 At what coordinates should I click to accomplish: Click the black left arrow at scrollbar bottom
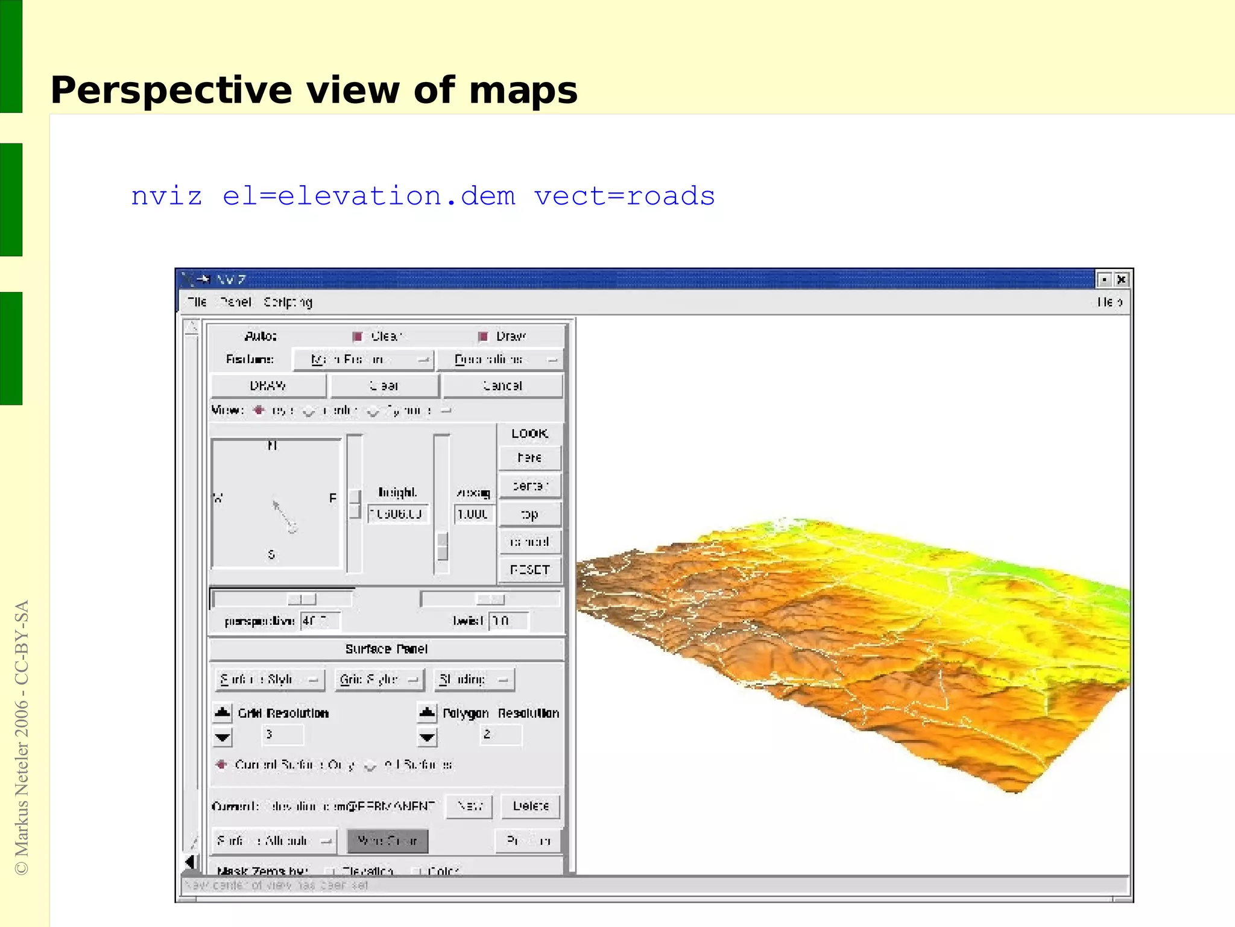coord(191,861)
